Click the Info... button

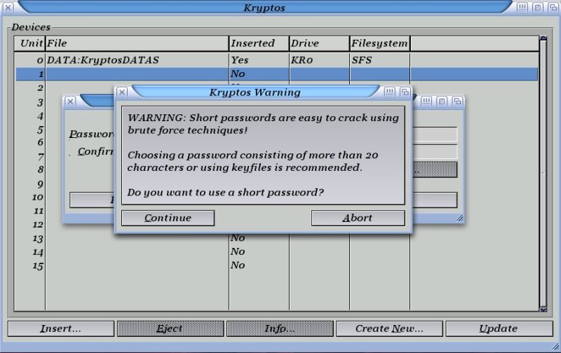(280, 328)
